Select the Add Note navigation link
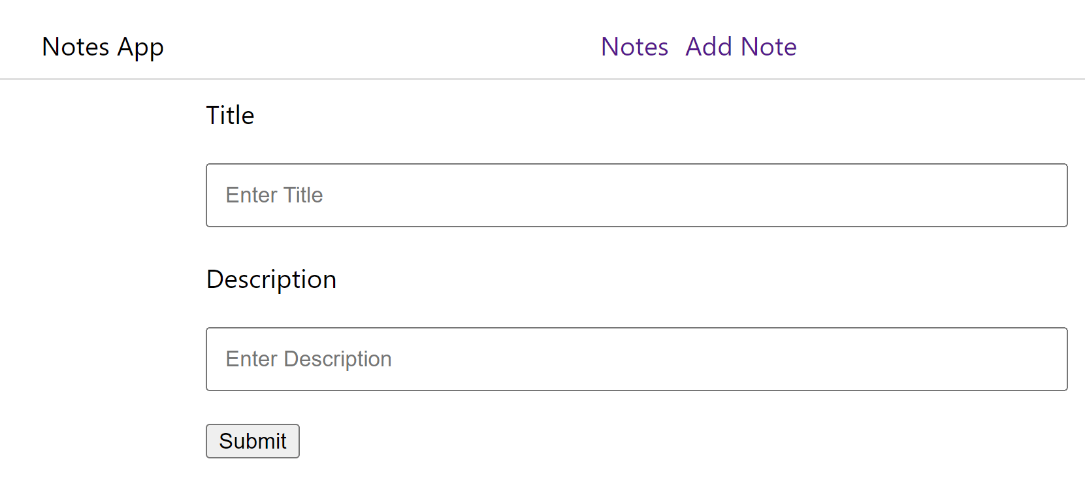 tap(741, 46)
